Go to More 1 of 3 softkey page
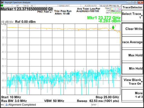Screen dimensions: 144x108 (132, 95)
